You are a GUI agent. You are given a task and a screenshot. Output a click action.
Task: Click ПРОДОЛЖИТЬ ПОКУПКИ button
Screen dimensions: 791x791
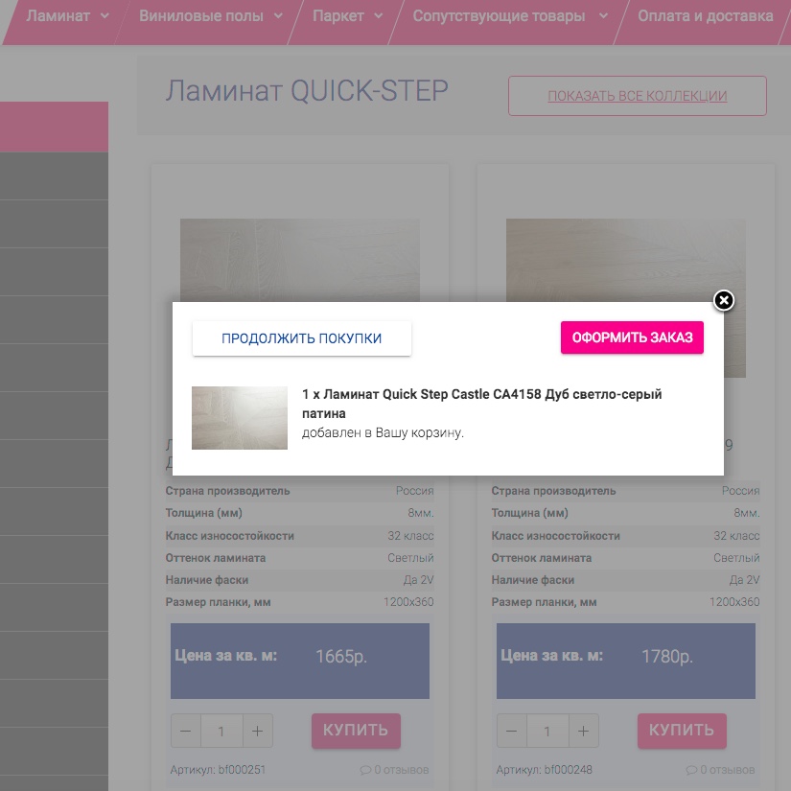click(302, 338)
